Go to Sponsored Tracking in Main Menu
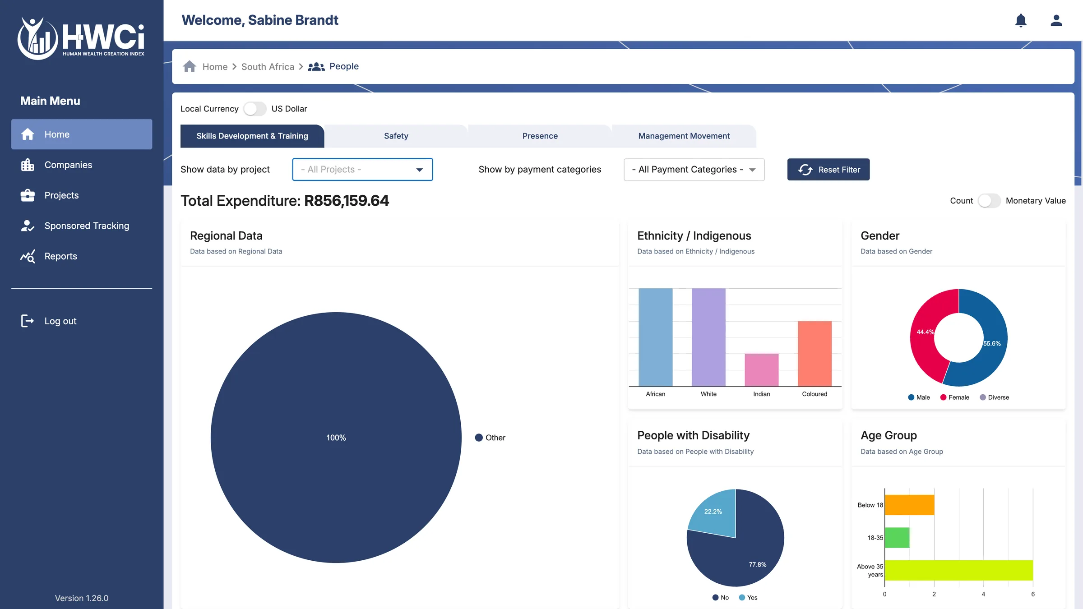The width and height of the screenshot is (1083, 609). click(x=82, y=226)
